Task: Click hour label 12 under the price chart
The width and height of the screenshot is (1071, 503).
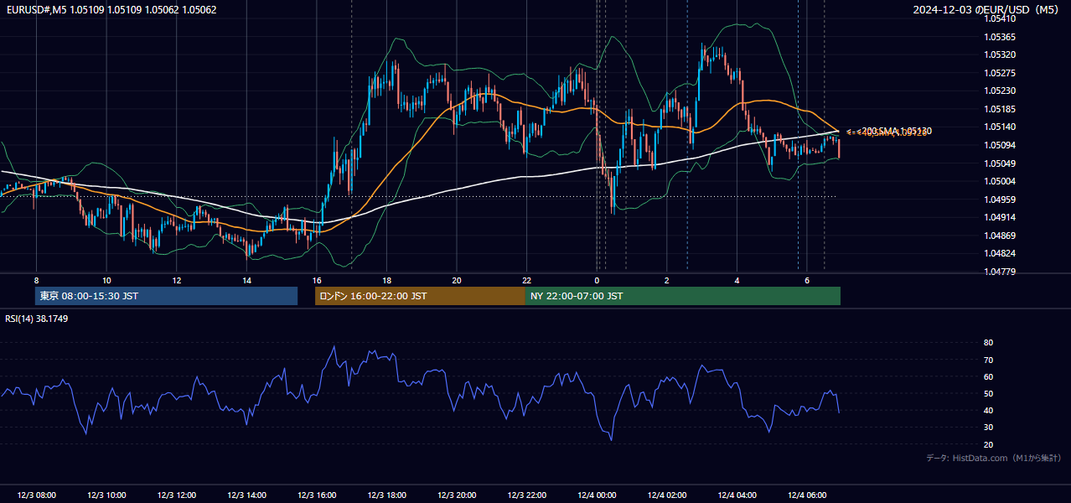Action: 177,280
